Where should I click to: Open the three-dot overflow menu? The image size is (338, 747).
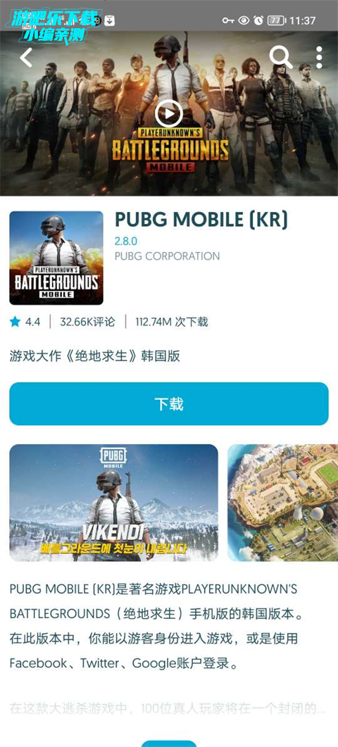pyautogui.click(x=319, y=57)
